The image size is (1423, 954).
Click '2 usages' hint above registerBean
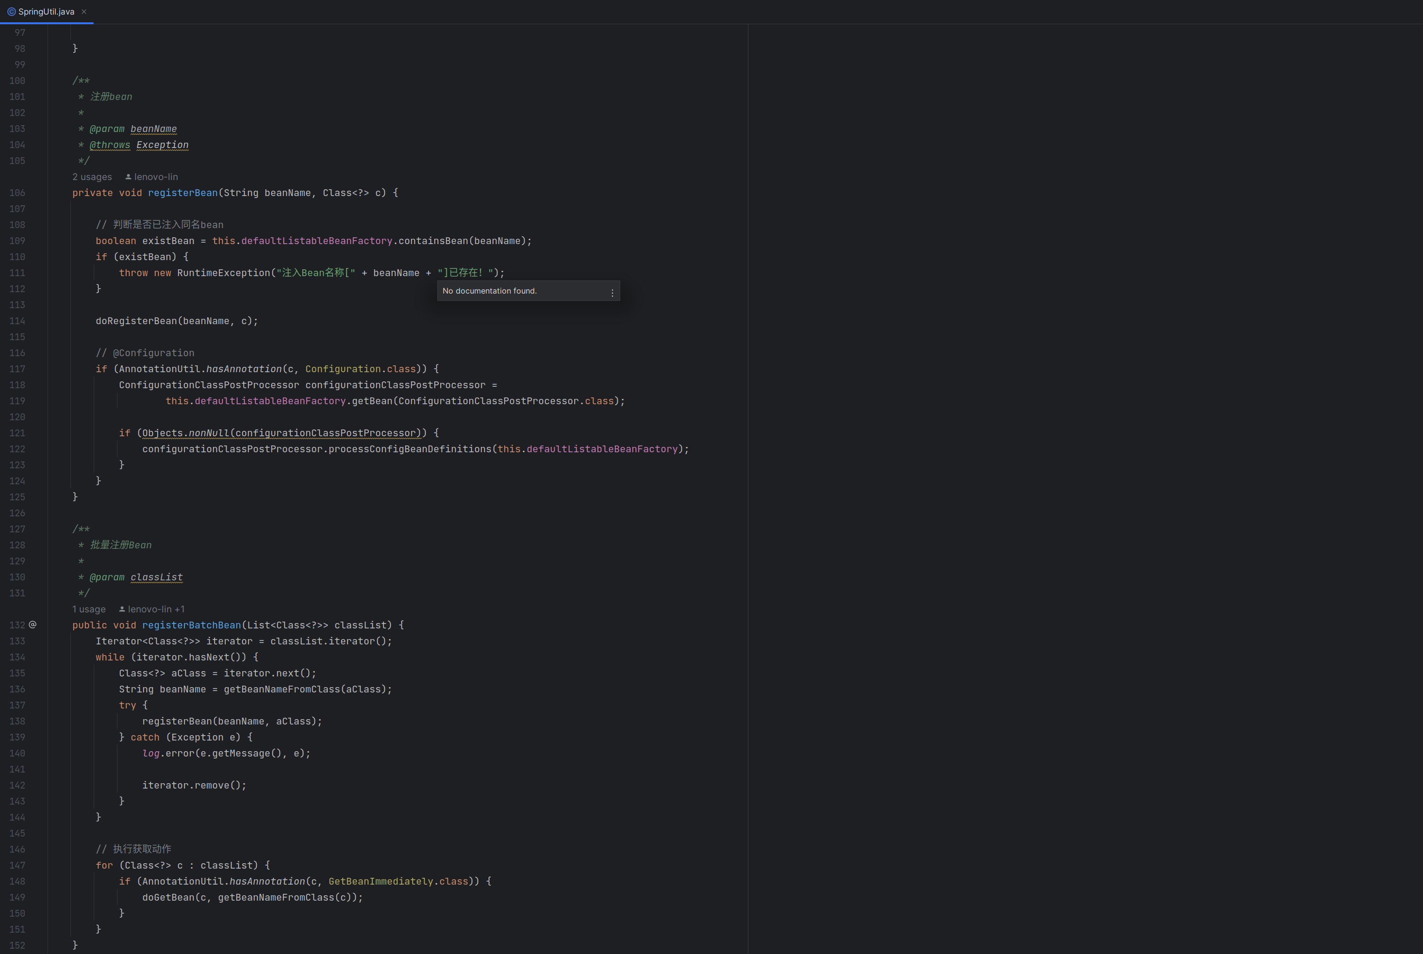[92, 177]
